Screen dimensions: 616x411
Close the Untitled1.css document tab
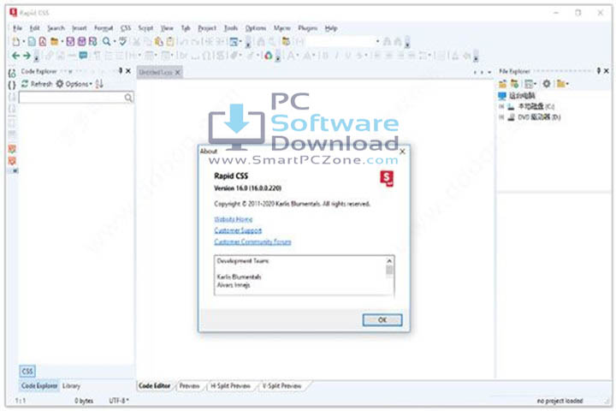click(178, 73)
